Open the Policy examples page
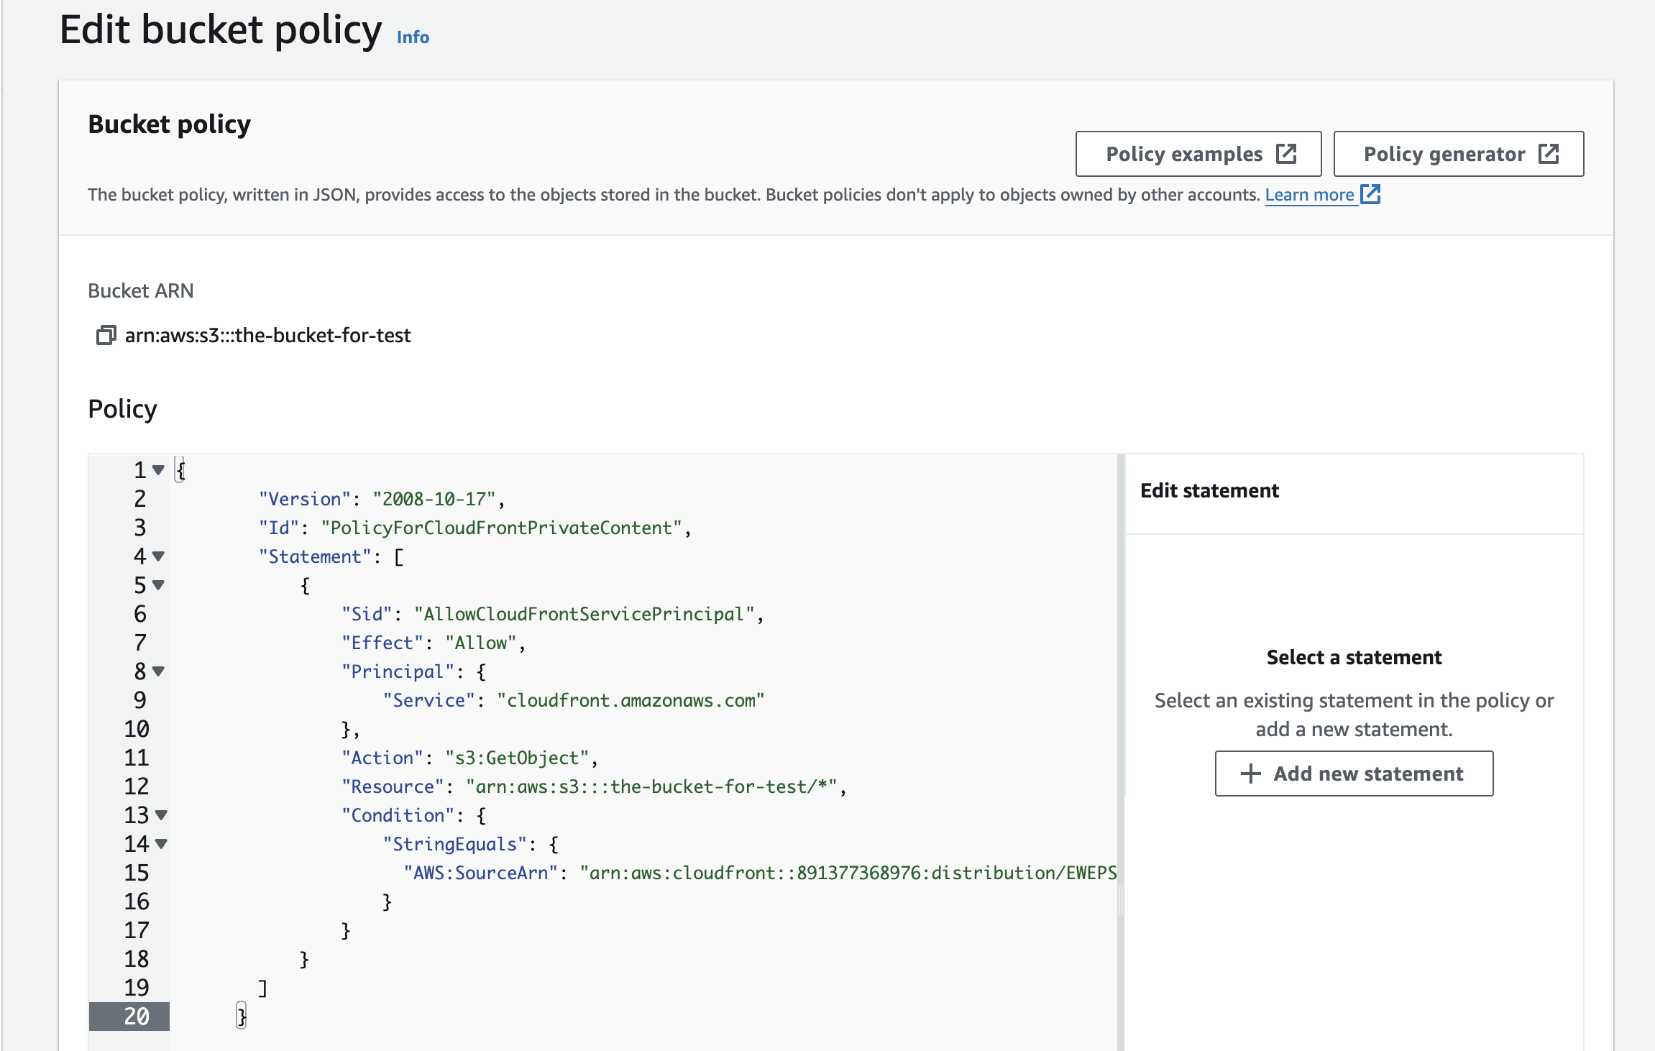Viewport: 1655px width, 1051px height. pos(1184,154)
